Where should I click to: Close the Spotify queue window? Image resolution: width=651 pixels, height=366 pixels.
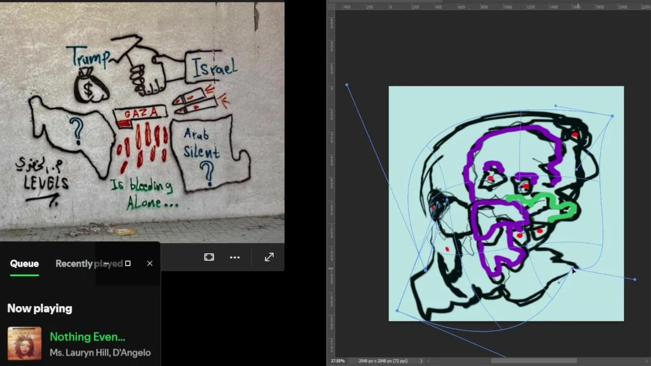click(x=150, y=263)
